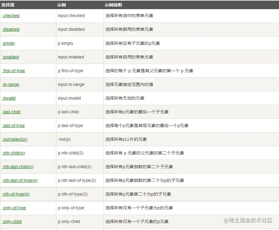Open the :last-child selector link

click(11, 112)
